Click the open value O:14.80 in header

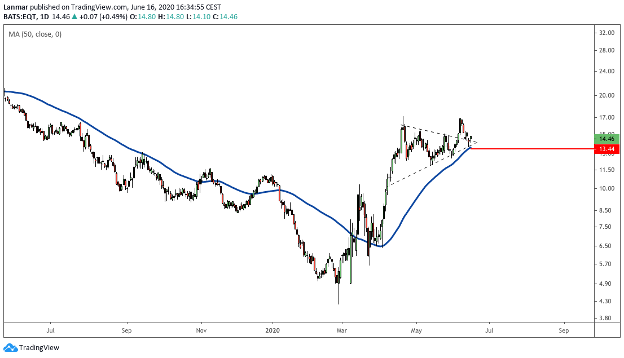tap(143, 17)
